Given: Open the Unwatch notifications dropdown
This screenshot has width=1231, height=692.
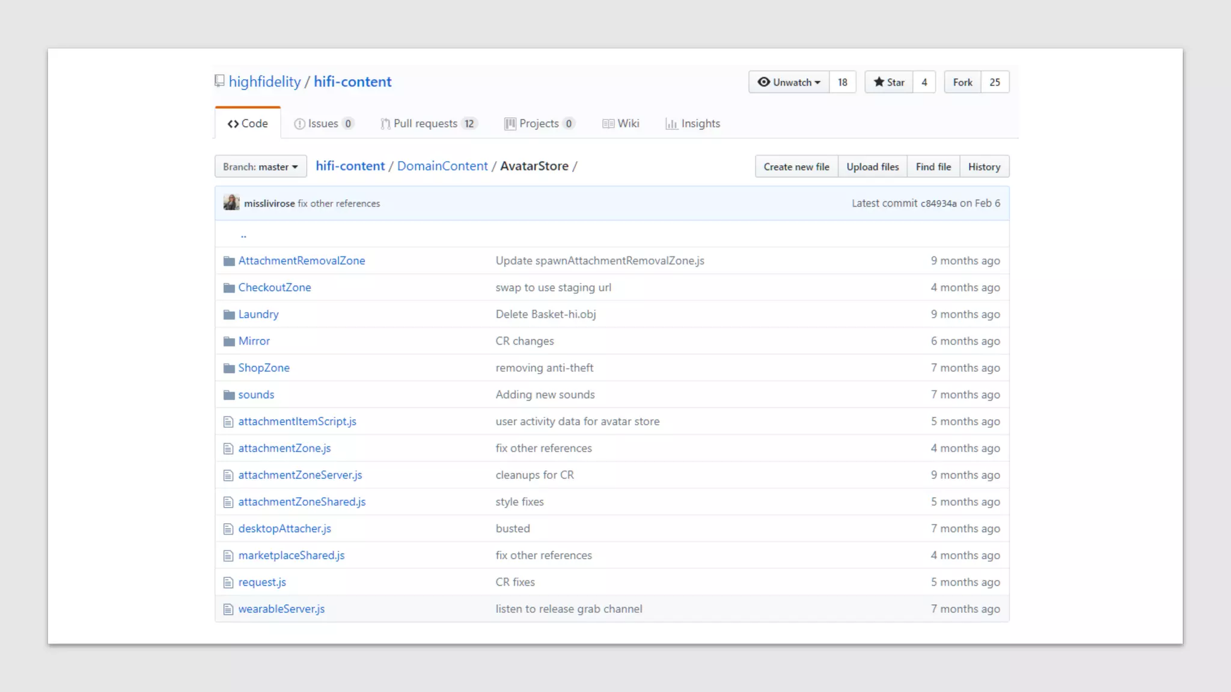Looking at the screenshot, I should pyautogui.click(x=789, y=82).
